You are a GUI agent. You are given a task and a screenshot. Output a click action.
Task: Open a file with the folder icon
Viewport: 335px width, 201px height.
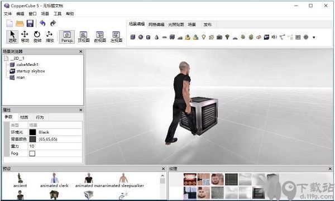click(x=20, y=23)
